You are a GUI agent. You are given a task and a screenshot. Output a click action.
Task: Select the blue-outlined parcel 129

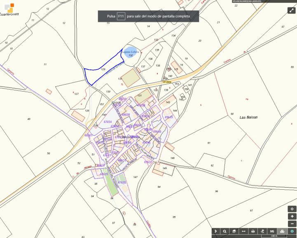pos(103,69)
